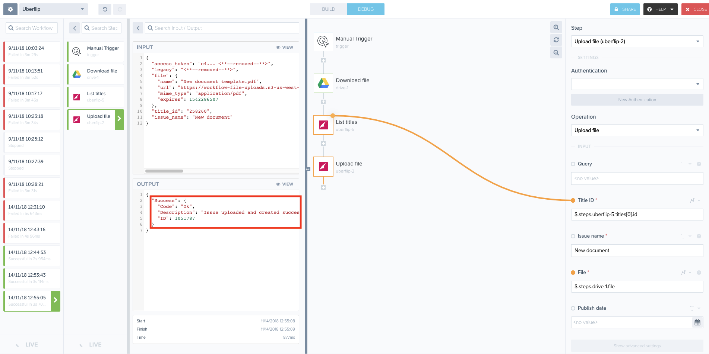This screenshot has height=354, width=709.
Task: Select the Query radio button
Action: click(x=572, y=164)
